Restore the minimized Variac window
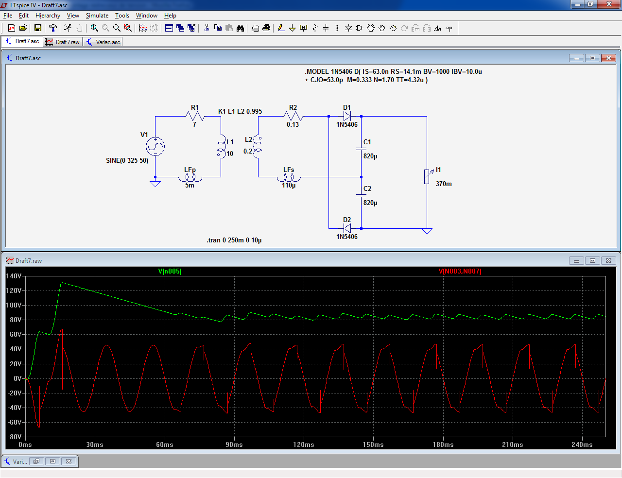Viewport: 622px width, 478px height. pyautogui.click(x=37, y=461)
